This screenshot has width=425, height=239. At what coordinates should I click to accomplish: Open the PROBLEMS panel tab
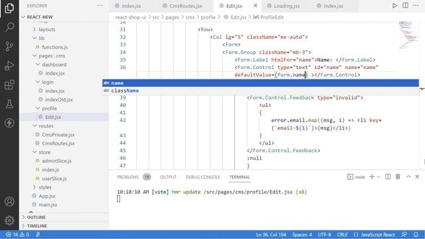click(x=134, y=177)
